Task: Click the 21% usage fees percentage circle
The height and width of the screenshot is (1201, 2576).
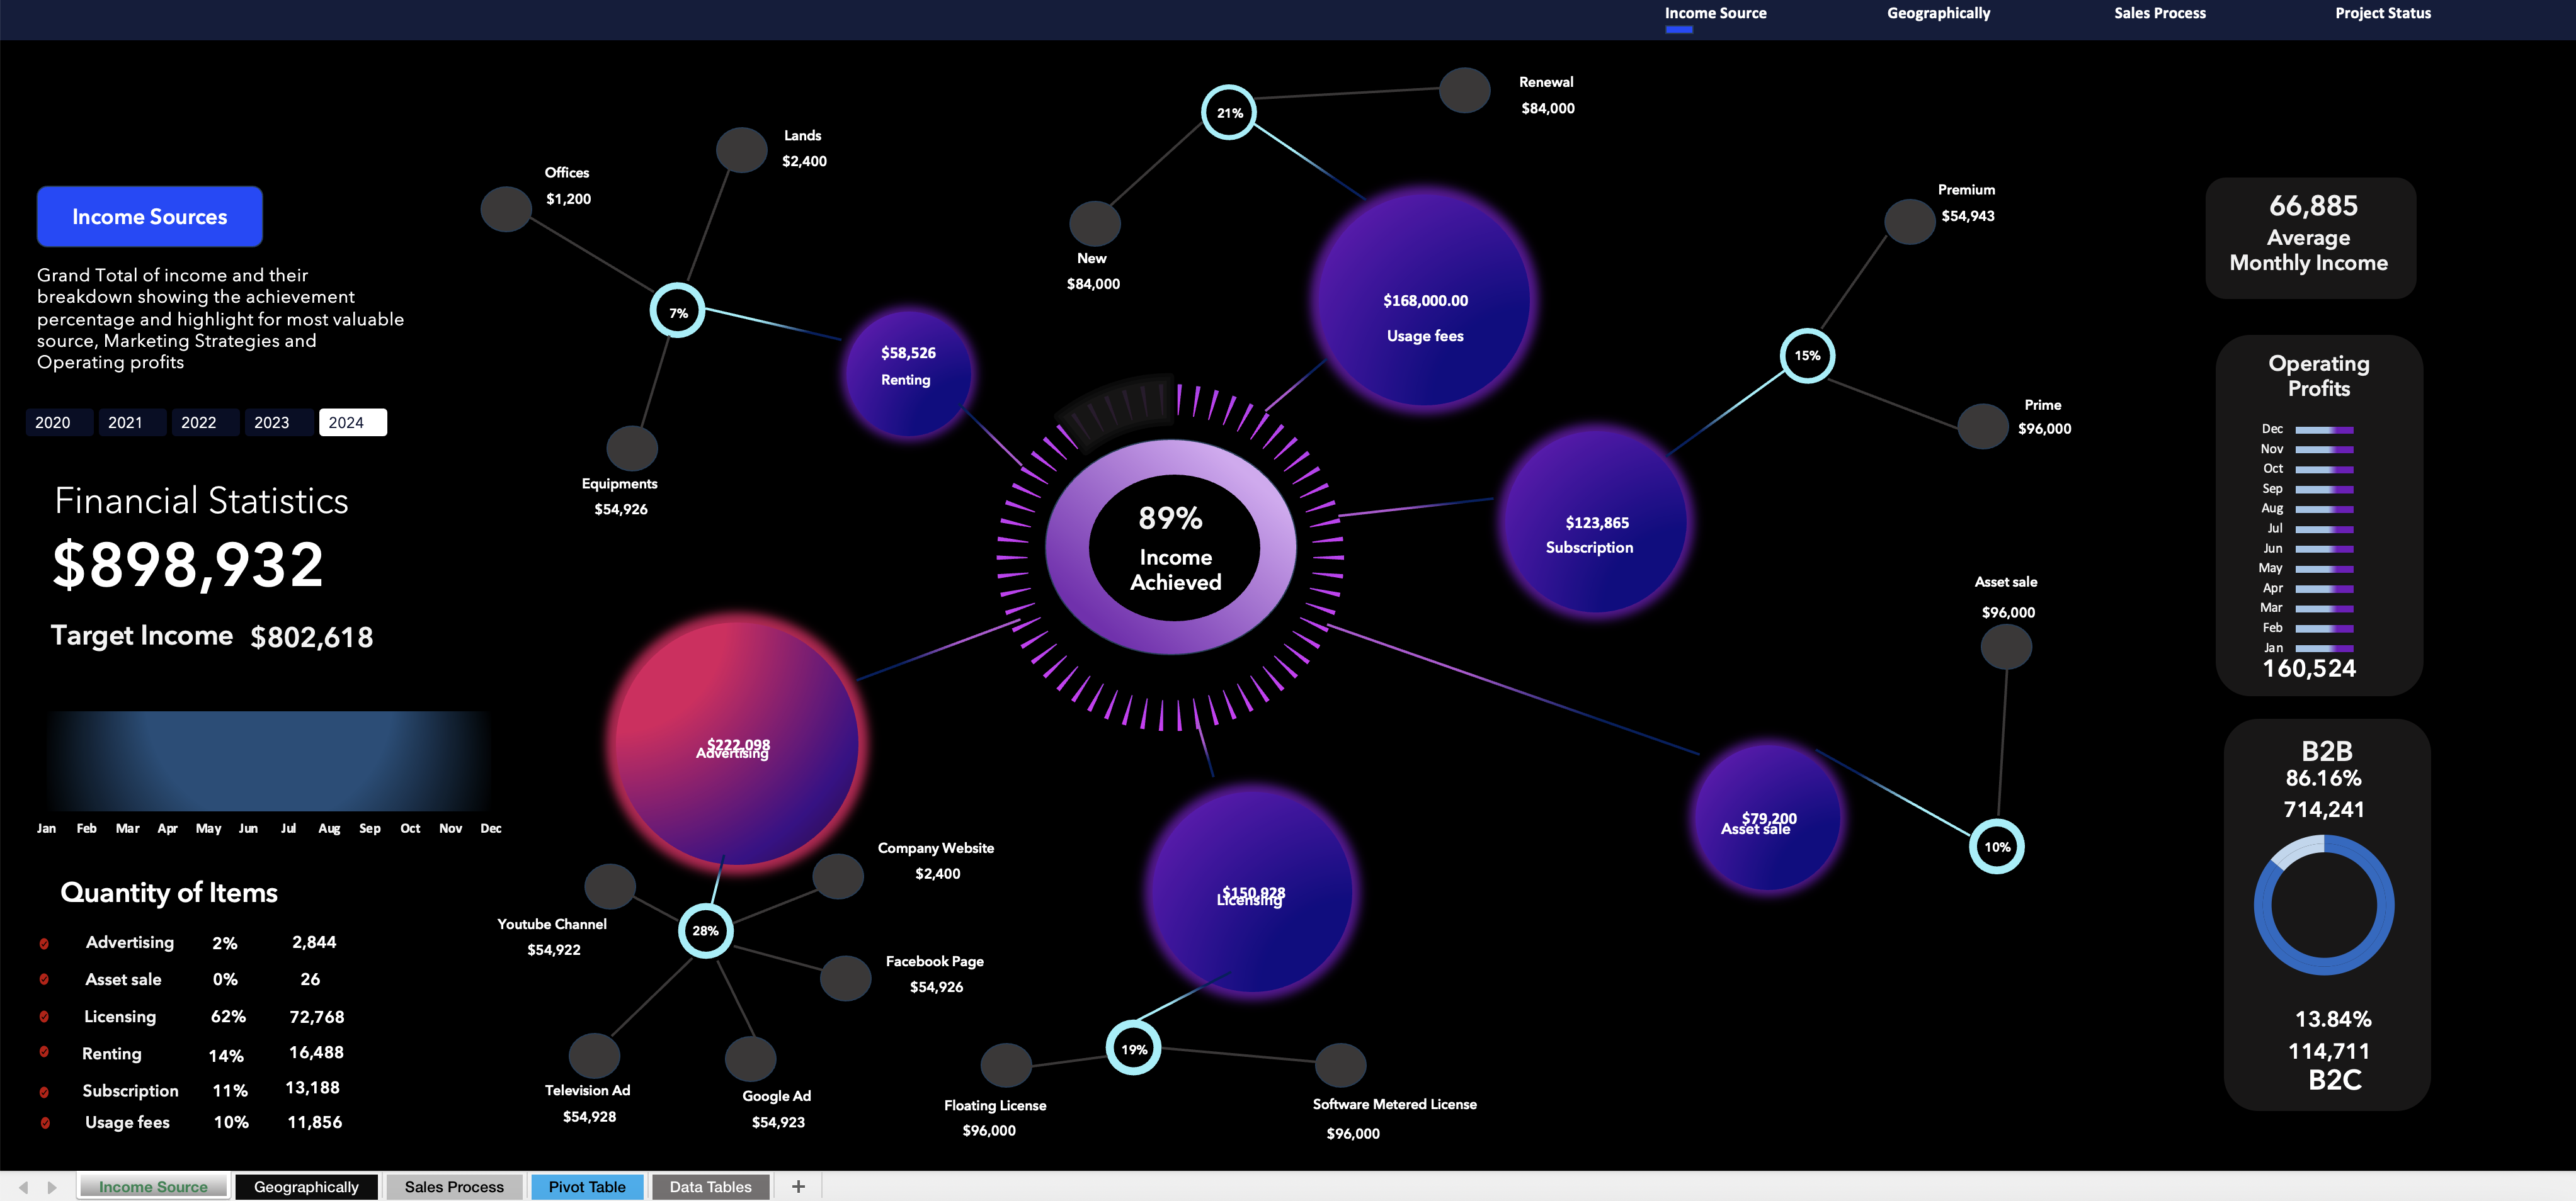Action: click(1229, 113)
